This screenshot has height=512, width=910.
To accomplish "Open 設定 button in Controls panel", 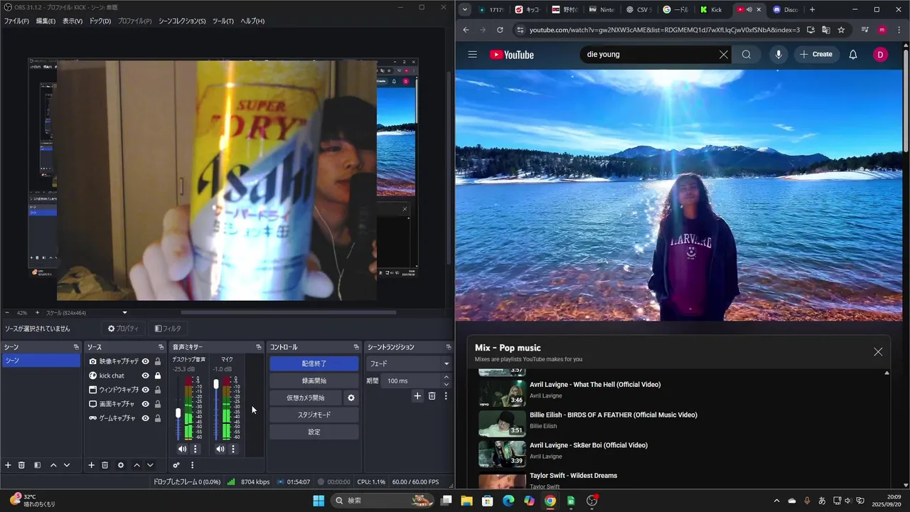I will tap(314, 432).
